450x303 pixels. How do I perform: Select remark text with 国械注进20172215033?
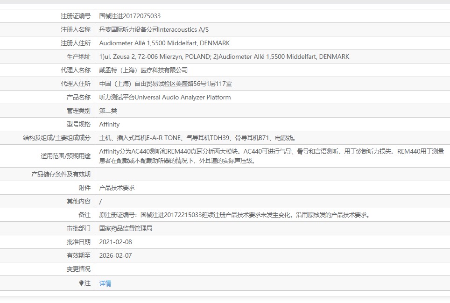pos(235,215)
